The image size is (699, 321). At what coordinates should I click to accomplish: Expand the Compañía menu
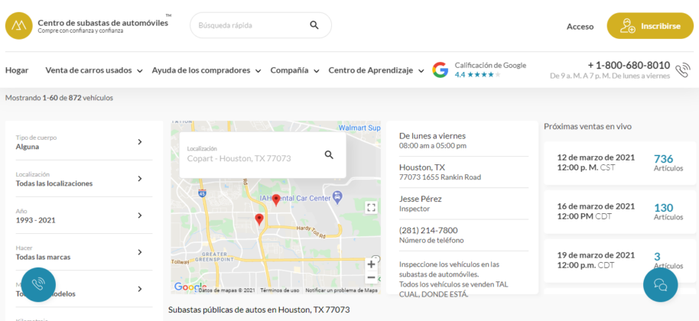[x=295, y=70]
